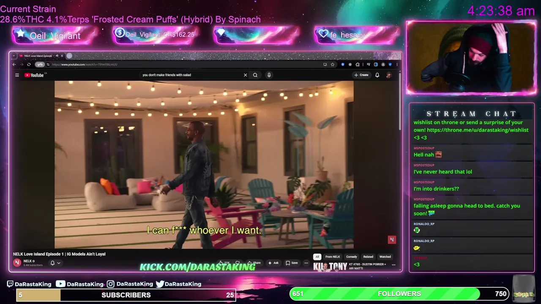The height and width of the screenshot is (304, 541).
Task: Click the youtube.com address bar
Action: pos(186,65)
